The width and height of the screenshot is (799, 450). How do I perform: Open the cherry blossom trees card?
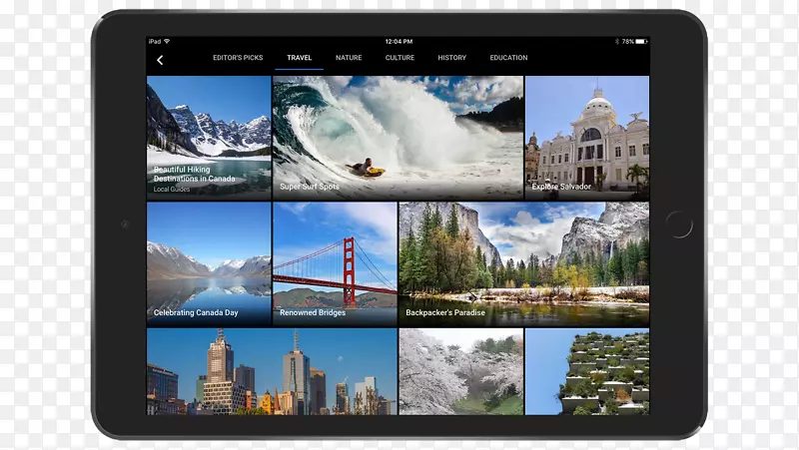(x=461, y=371)
